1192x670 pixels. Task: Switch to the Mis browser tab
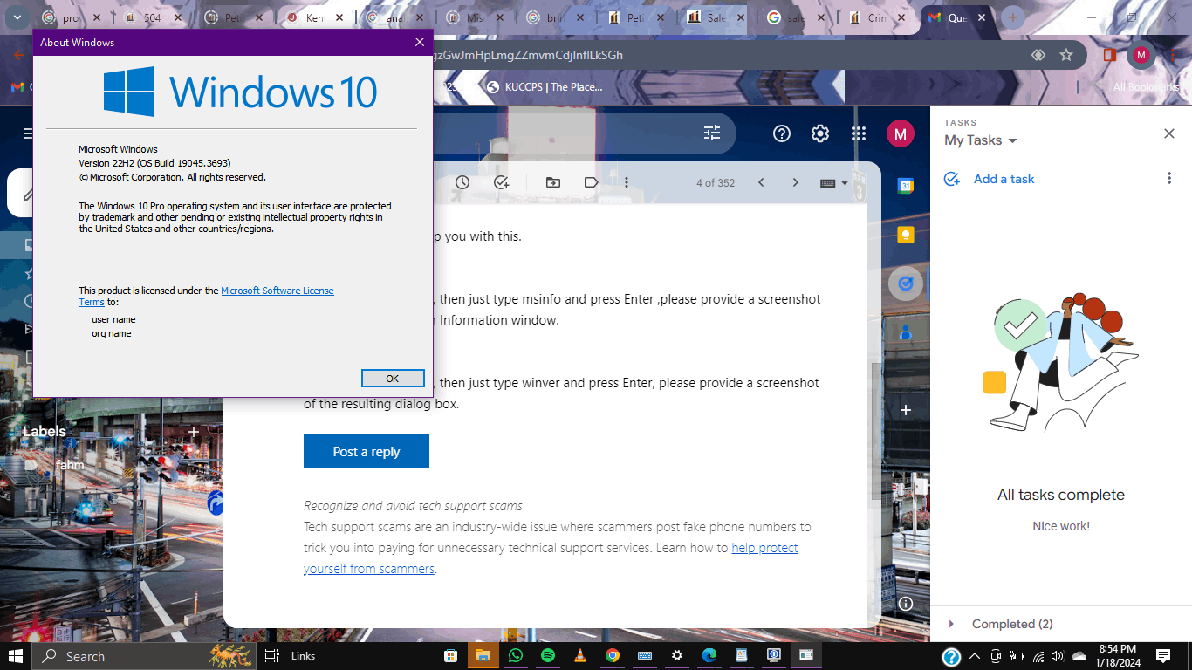point(476,17)
